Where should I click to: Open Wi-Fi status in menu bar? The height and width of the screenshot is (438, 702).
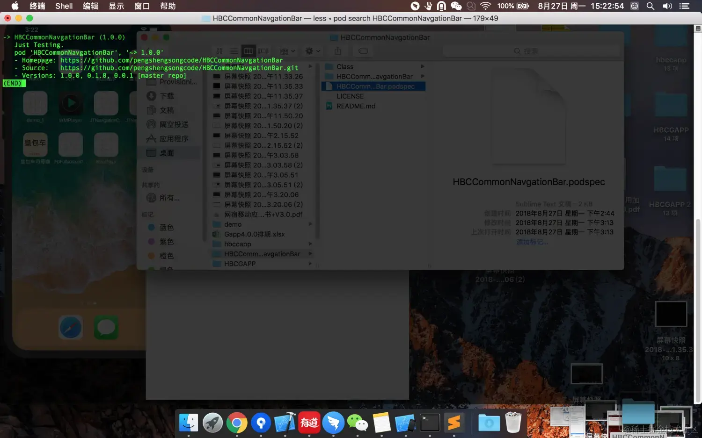[485, 6]
